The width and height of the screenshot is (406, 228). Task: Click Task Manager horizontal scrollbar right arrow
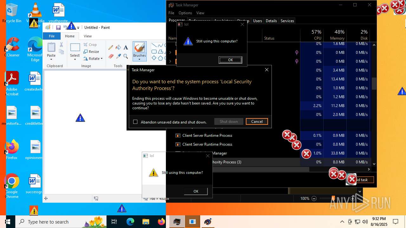click(369, 169)
